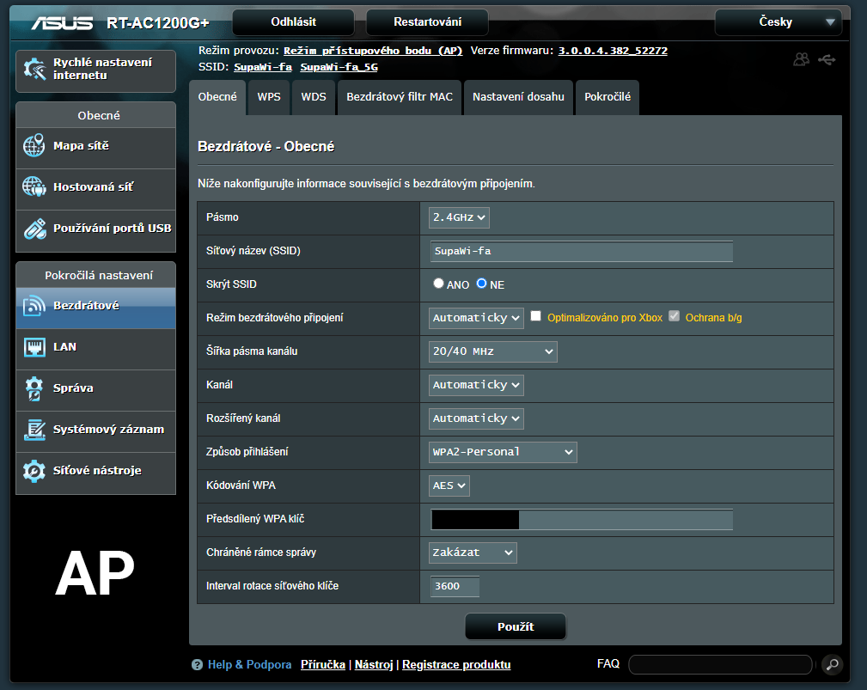The height and width of the screenshot is (690, 867).
Task: Open the Síťové nástroje tools icon
Action: 34,471
